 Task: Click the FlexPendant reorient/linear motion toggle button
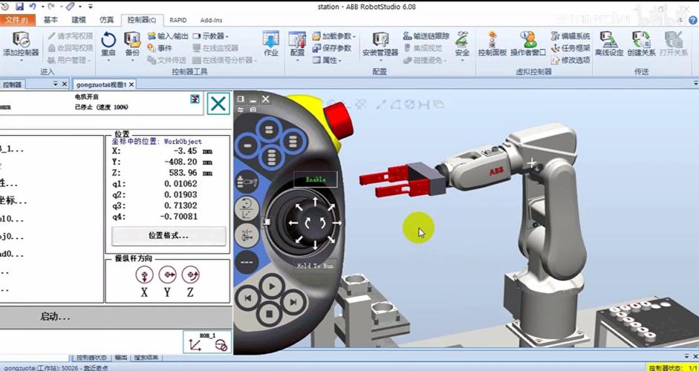tap(247, 209)
